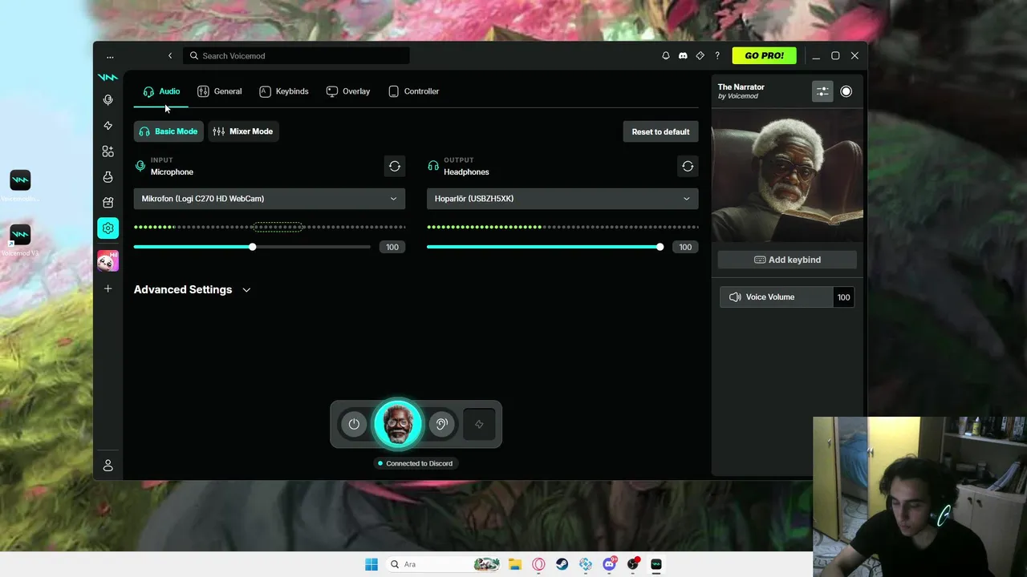Viewport: 1027px width, 577px height.
Task: Click the Voice Volume value 100
Action: pos(844,297)
